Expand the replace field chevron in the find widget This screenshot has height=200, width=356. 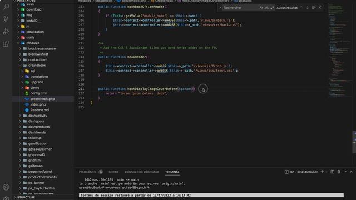[220, 7]
